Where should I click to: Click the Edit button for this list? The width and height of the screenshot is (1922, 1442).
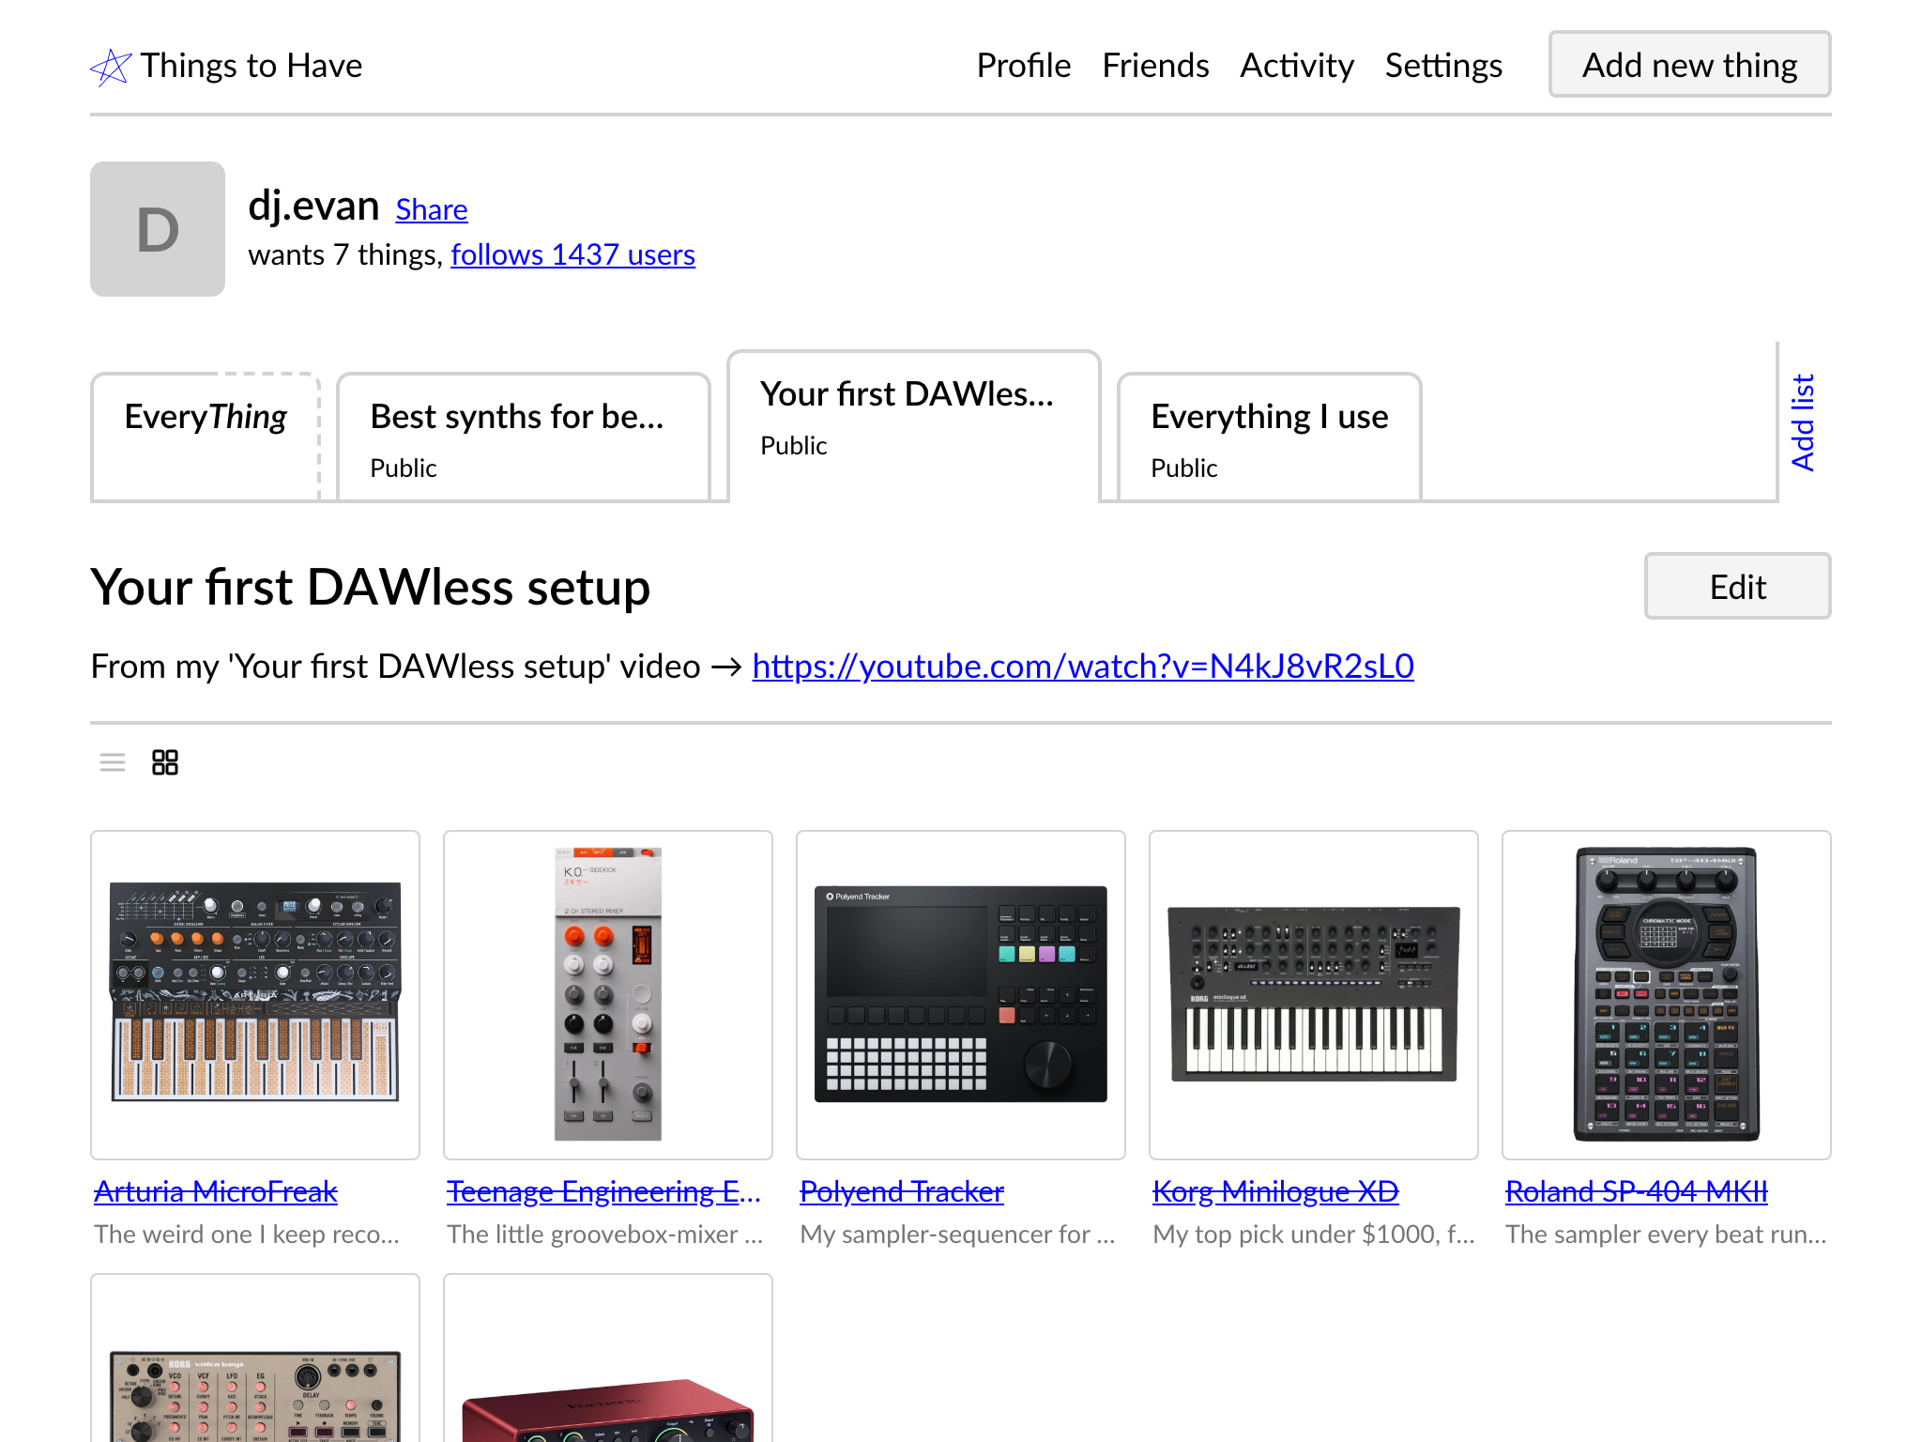click(x=1737, y=587)
